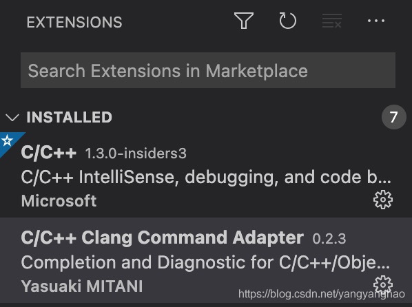Refresh the extensions list
The height and width of the screenshot is (307, 412).
pyautogui.click(x=288, y=21)
